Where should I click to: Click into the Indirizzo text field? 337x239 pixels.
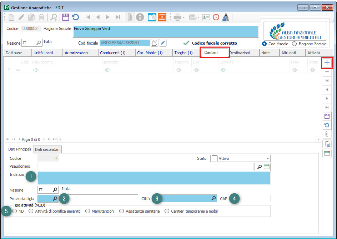154,178
